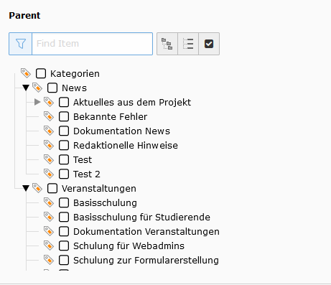Check the Kategorien checkbox
The height and width of the screenshot is (285, 331).
[x=41, y=73]
